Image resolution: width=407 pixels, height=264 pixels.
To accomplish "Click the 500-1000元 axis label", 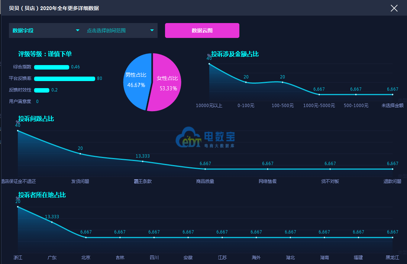I will [356, 105].
